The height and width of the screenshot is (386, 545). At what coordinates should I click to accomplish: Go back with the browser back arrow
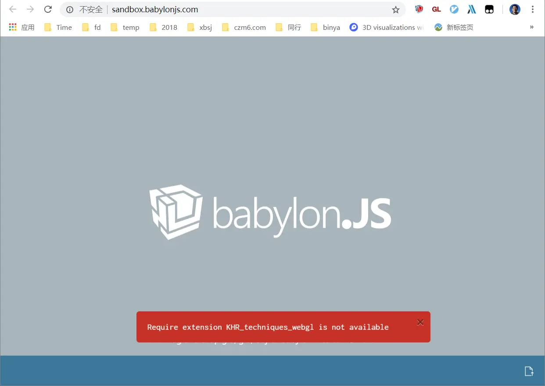point(13,9)
